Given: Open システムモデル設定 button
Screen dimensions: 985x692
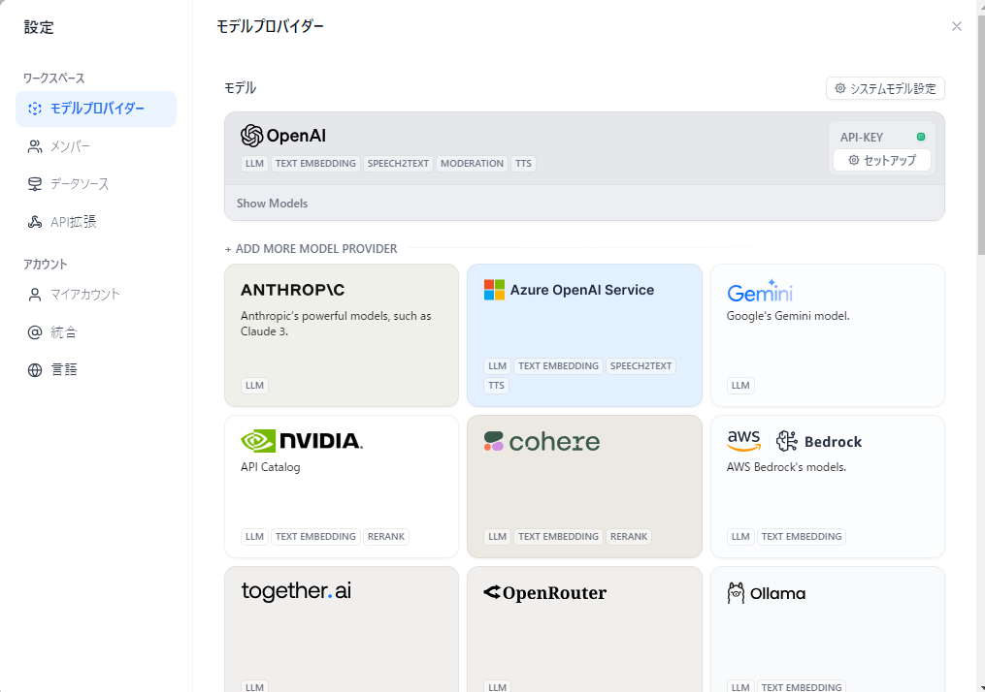Looking at the screenshot, I should [885, 88].
